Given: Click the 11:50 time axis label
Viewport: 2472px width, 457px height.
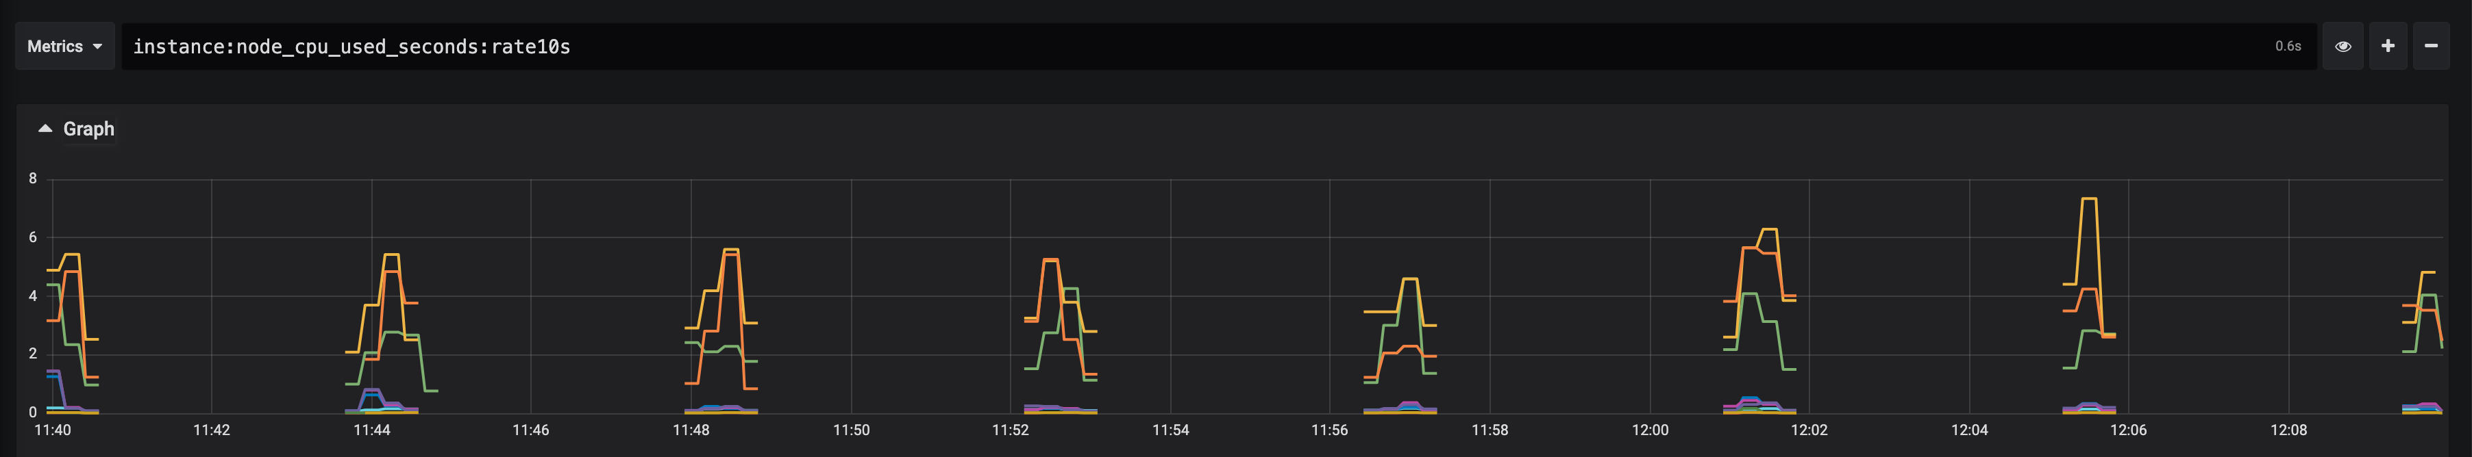Looking at the screenshot, I should 851,430.
